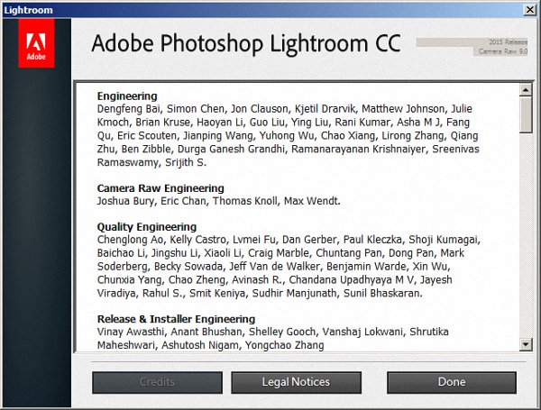Image resolution: width=541 pixels, height=410 pixels.
Task: Click the scrollbar down arrow
Action: [526, 343]
